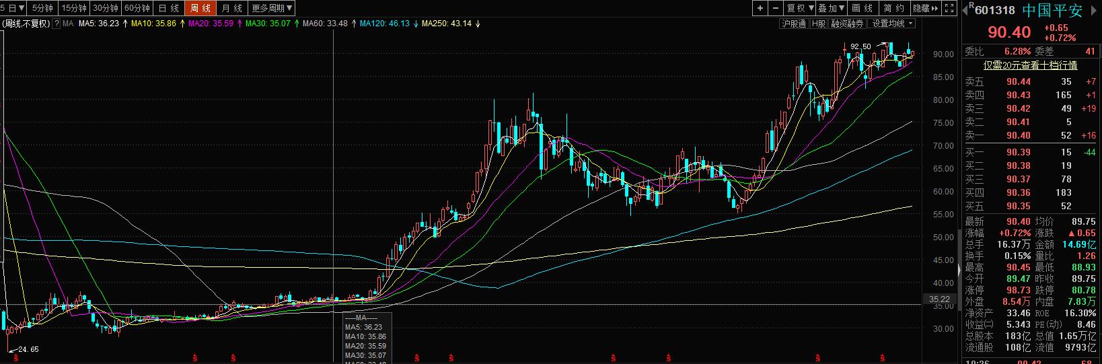
Task: Click the 总值 1.65万亿 value
Action: [1077, 336]
